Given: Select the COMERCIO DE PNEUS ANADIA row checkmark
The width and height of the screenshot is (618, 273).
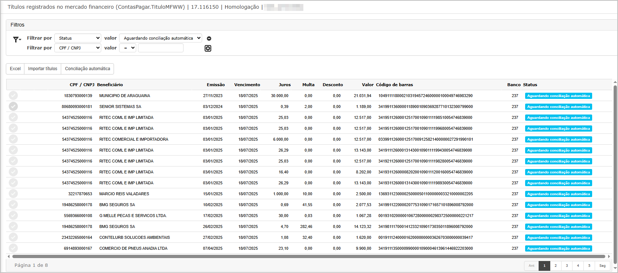Looking at the screenshot, I should point(13,248).
